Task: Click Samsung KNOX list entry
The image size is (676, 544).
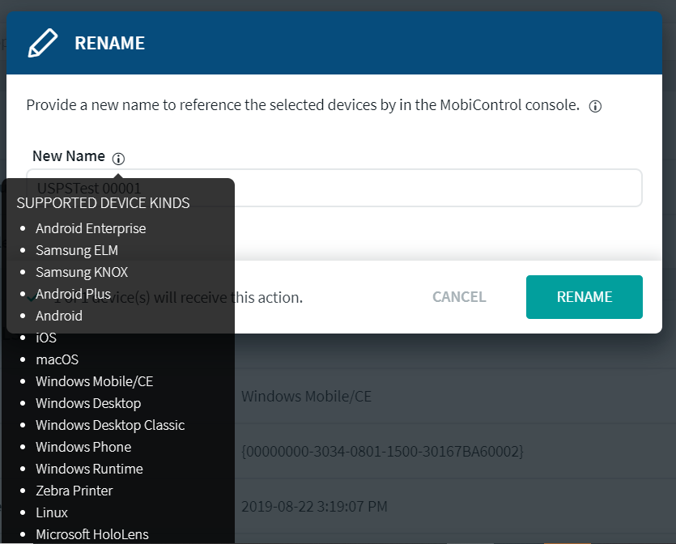Action: click(82, 273)
